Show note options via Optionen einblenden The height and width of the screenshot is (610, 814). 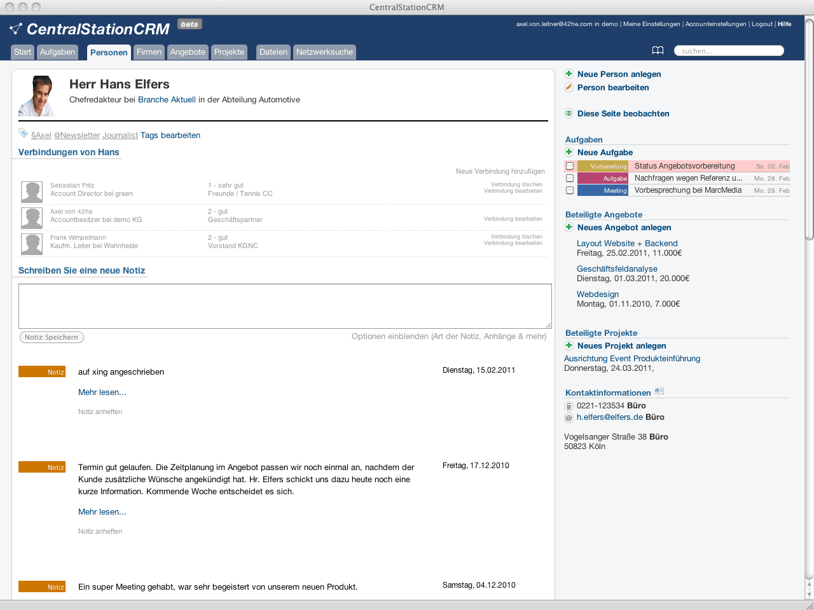(x=448, y=336)
